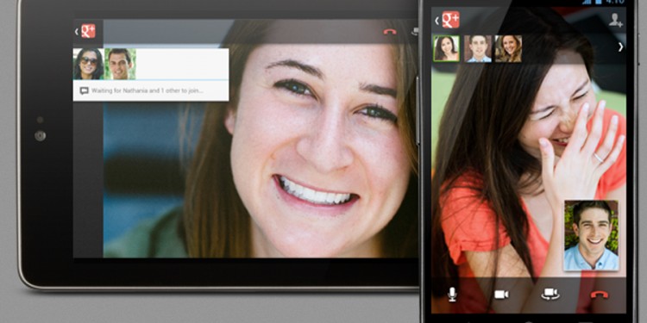
Task: Open Google+ logo on the phone
Action: coord(450,20)
